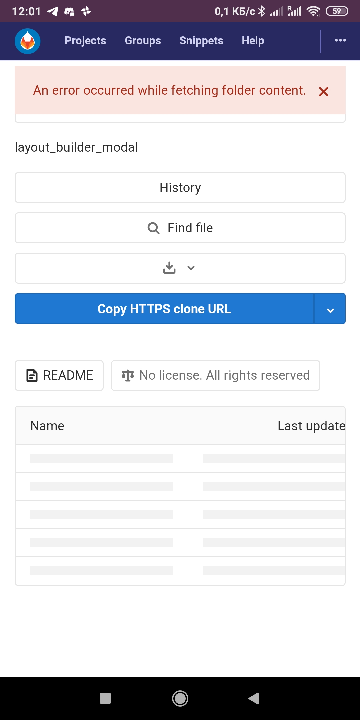Image resolution: width=360 pixels, height=720 pixels.
Task: Go to Snippets
Action: pyautogui.click(x=201, y=41)
